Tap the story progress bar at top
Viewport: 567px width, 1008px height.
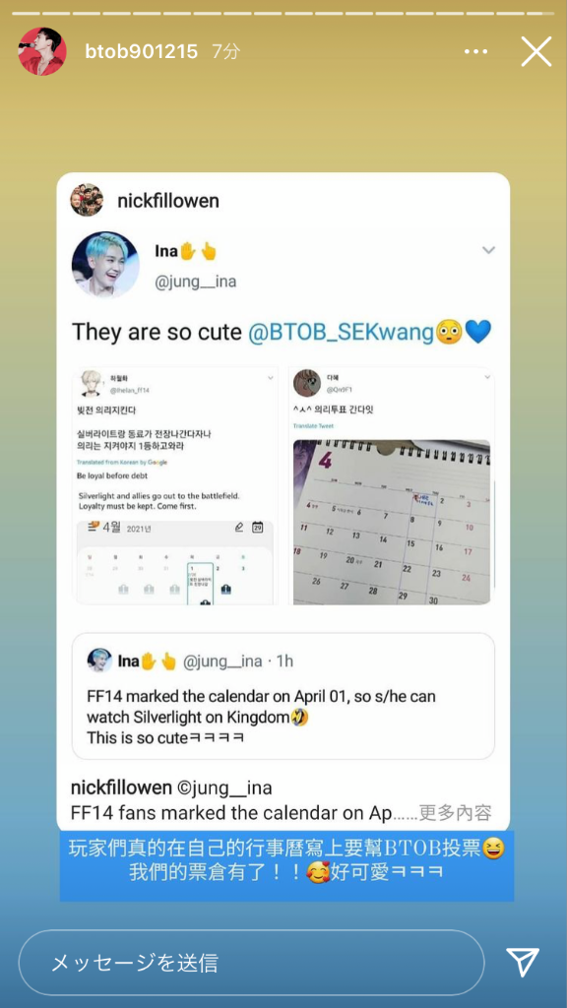pos(283,14)
